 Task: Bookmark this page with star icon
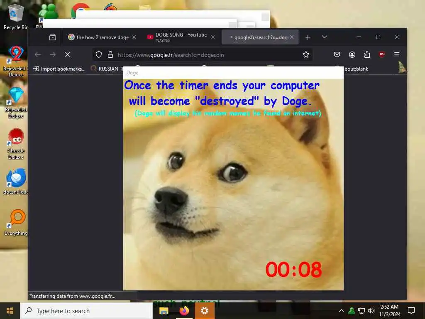tap(306, 54)
